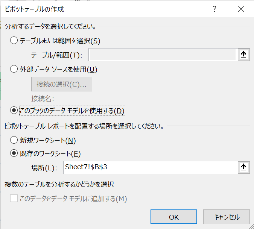Click the 場所(L): label
The height and width of the screenshot is (229, 254).
tap(44, 168)
